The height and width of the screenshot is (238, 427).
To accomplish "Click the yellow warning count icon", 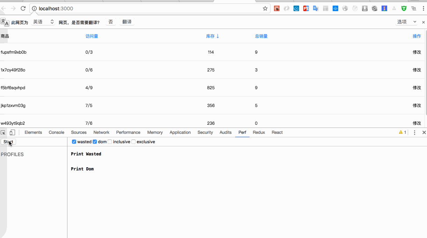I will point(403,132).
